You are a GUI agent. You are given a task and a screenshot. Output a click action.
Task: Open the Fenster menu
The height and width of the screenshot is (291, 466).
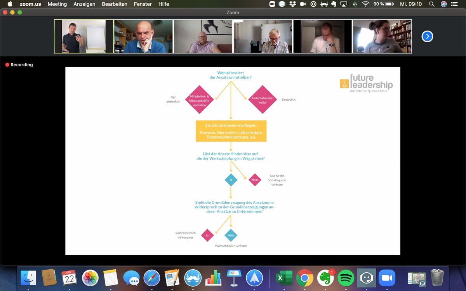pyautogui.click(x=143, y=4)
